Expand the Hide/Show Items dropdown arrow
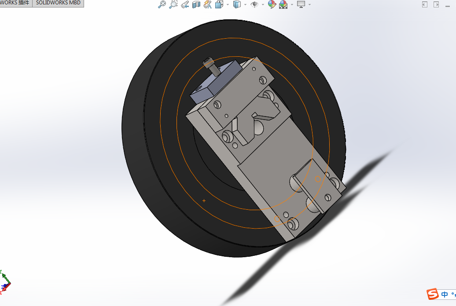The image size is (456, 306). (x=263, y=5)
